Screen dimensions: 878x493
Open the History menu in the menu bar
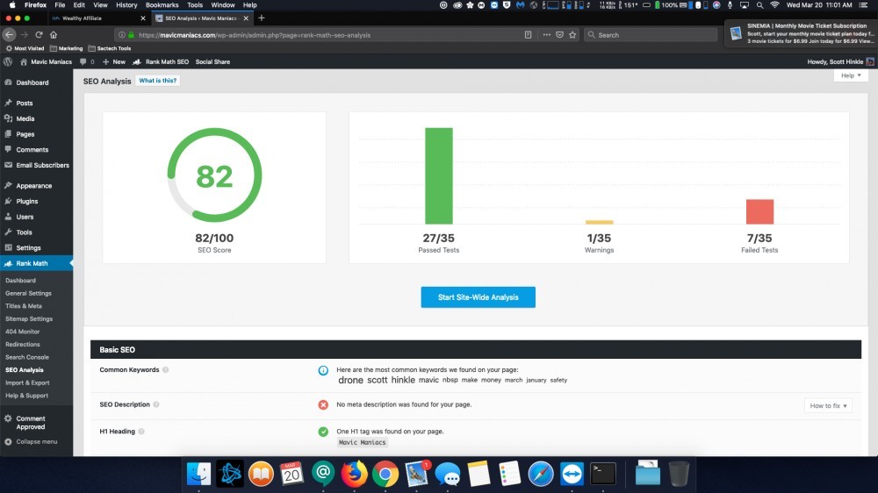click(126, 5)
